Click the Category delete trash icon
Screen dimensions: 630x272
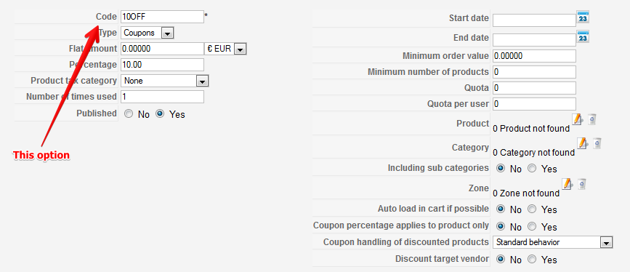tap(597, 143)
